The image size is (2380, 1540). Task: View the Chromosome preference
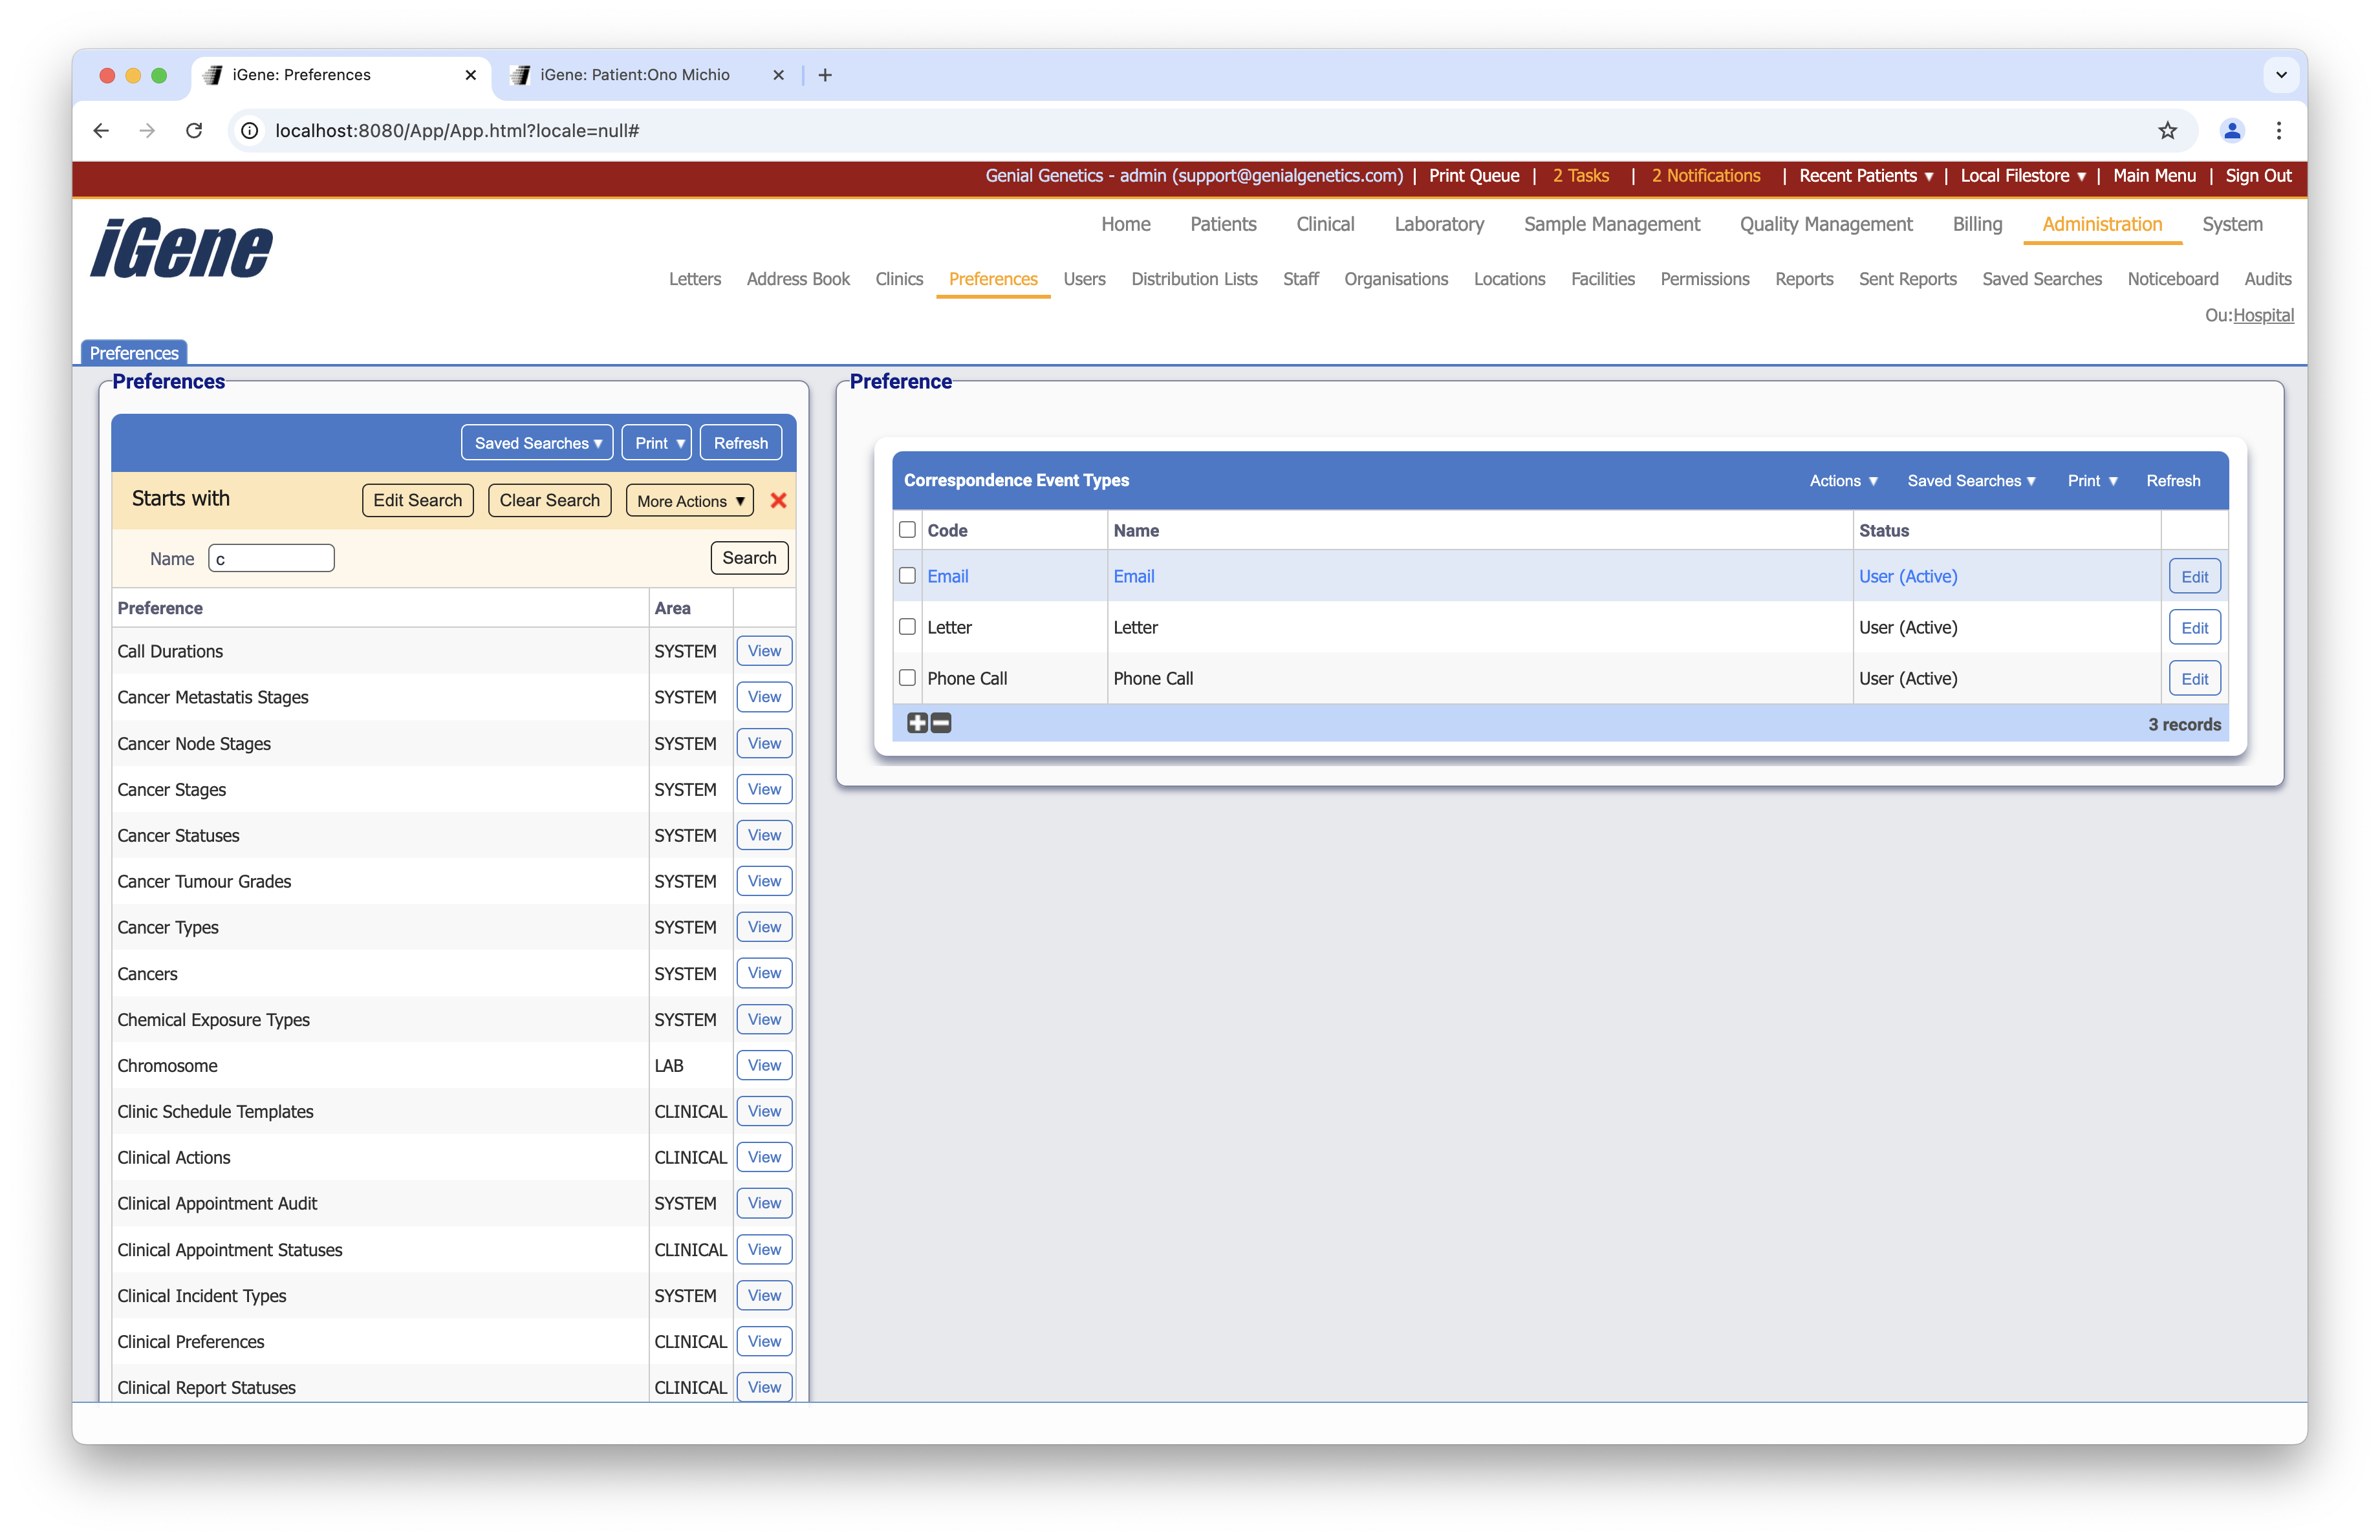click(x=764, y=1065)
